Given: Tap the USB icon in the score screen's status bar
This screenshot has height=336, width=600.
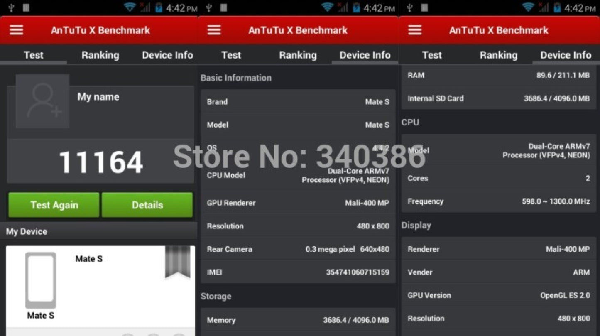Looking at the screenshot, I should coord(11,7).
